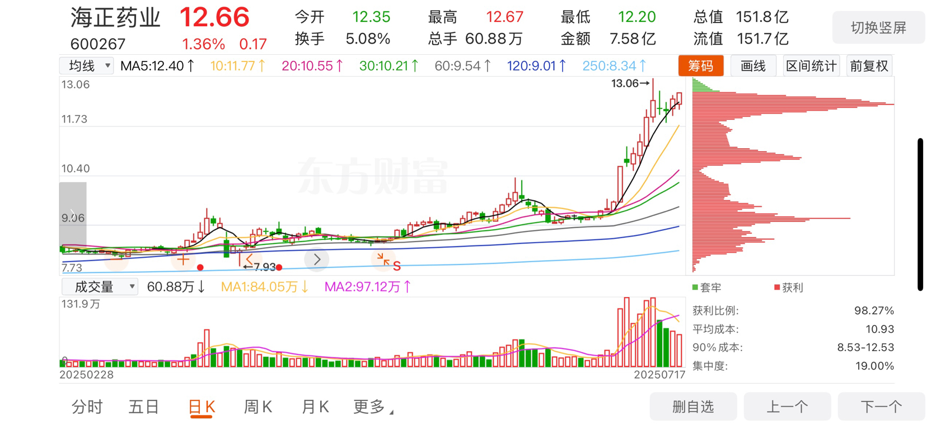Tap red dot marker left of 7.93 label
Viewport: 932px width, 430px height.
point(200,267)
